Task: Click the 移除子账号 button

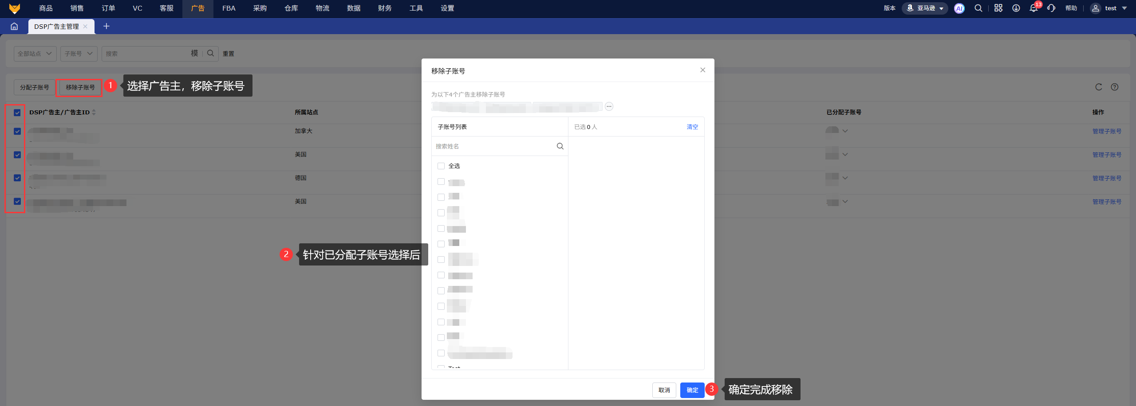Action: coord(80,87)
